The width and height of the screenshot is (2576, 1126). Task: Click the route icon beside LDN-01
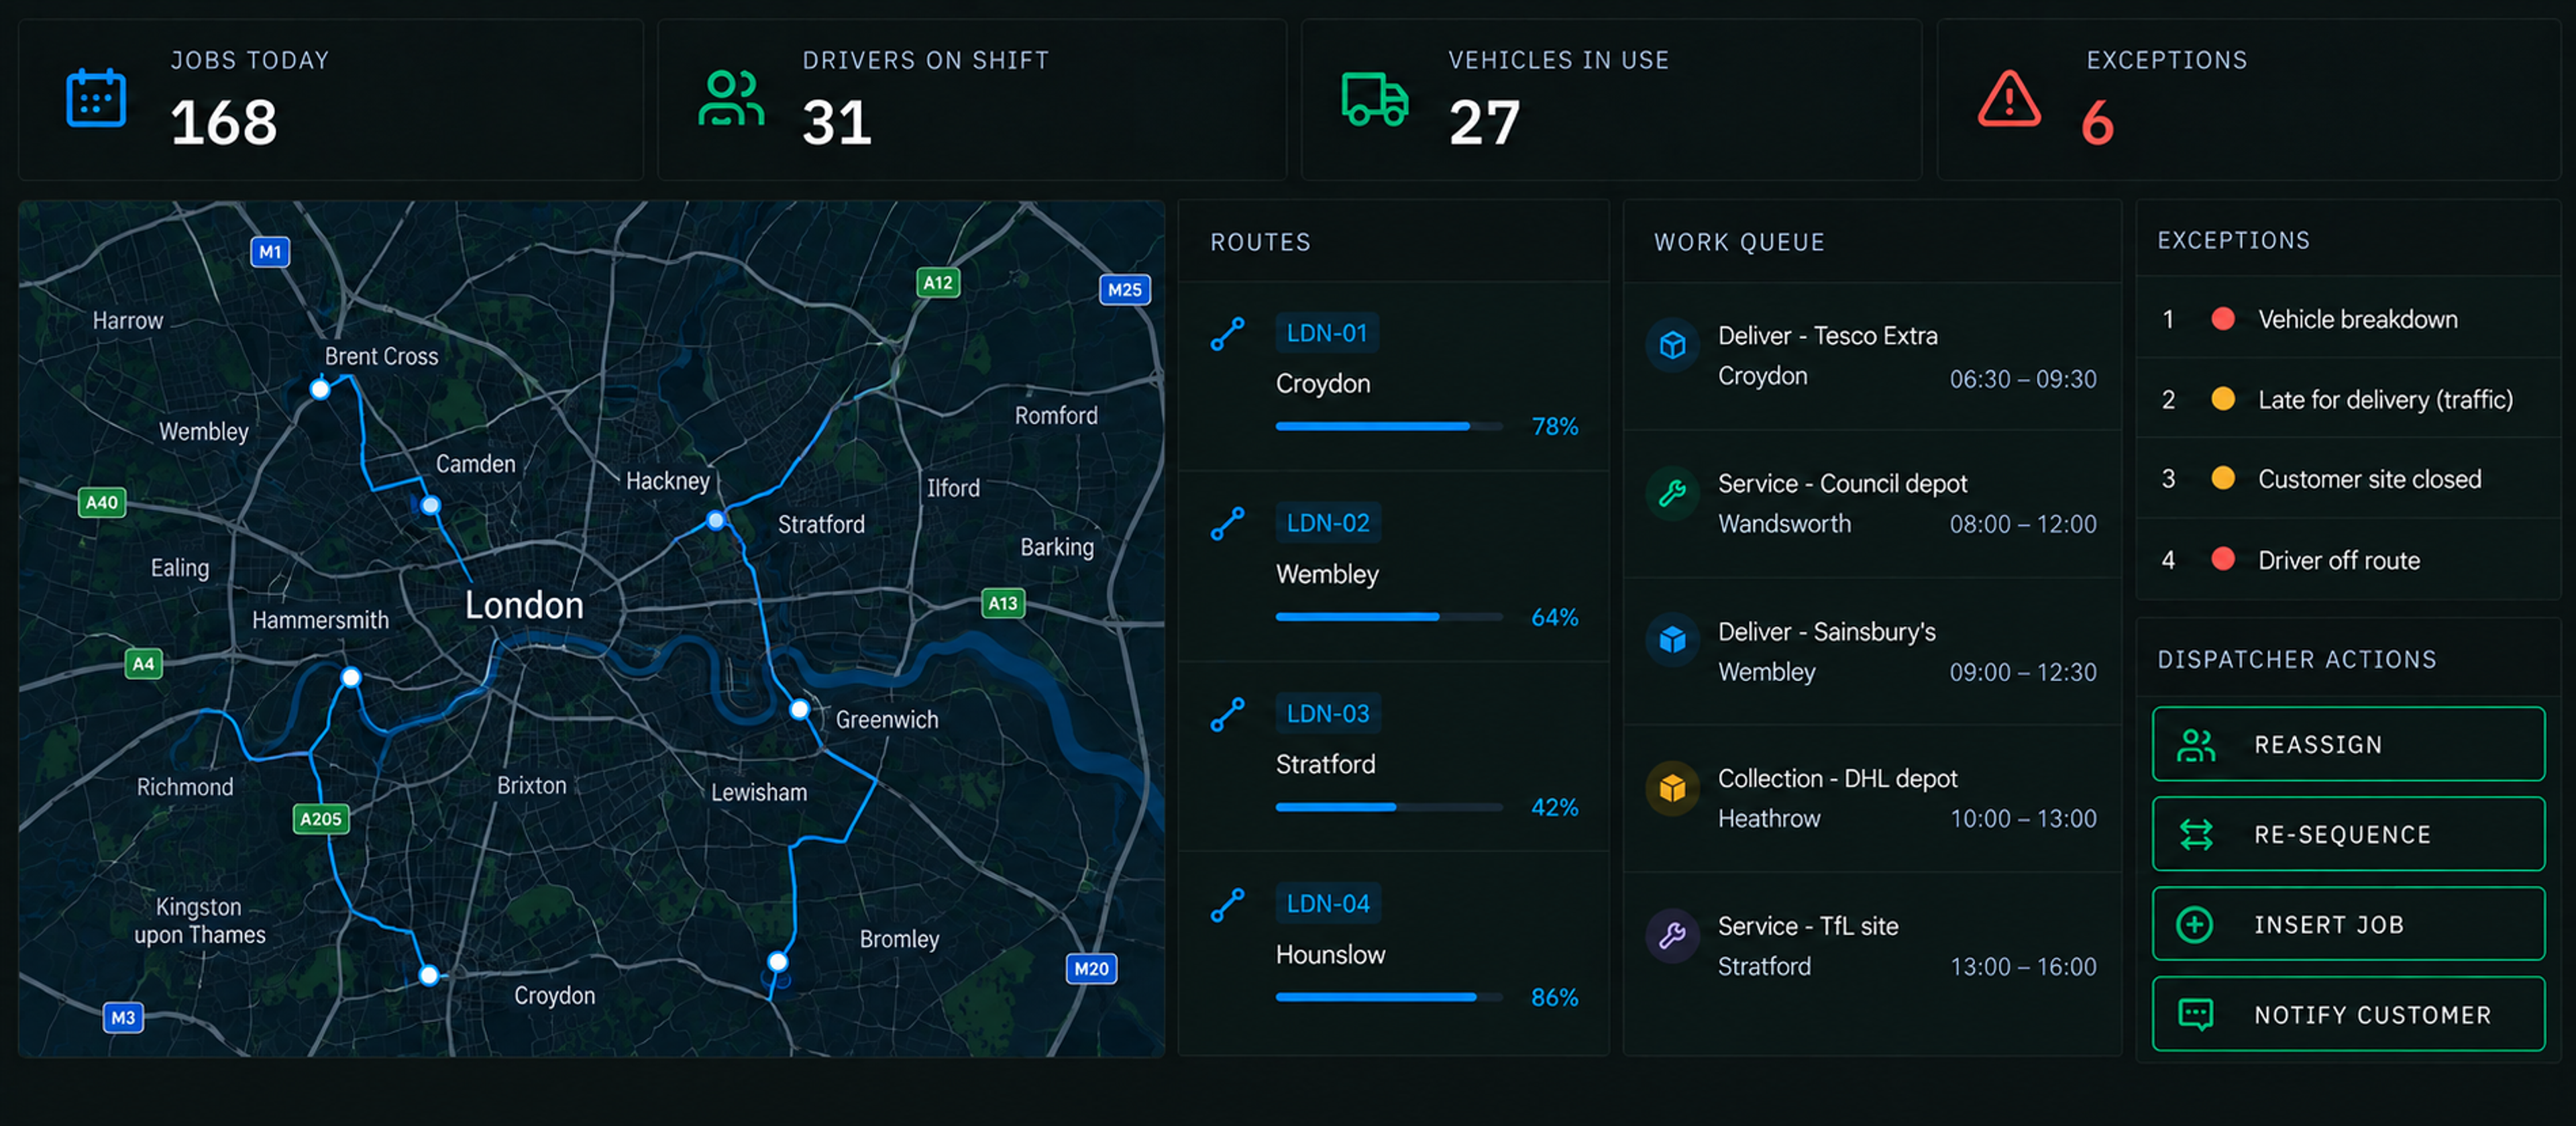(x=1227, y=334)
